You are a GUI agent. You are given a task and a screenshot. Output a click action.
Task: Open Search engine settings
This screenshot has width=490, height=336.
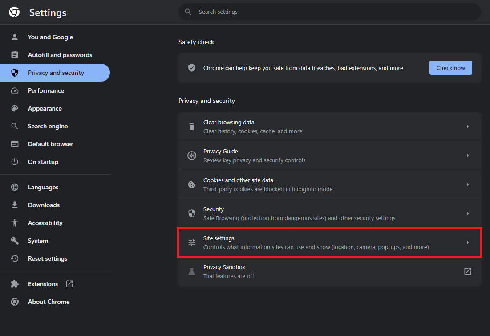pos(55,126)
